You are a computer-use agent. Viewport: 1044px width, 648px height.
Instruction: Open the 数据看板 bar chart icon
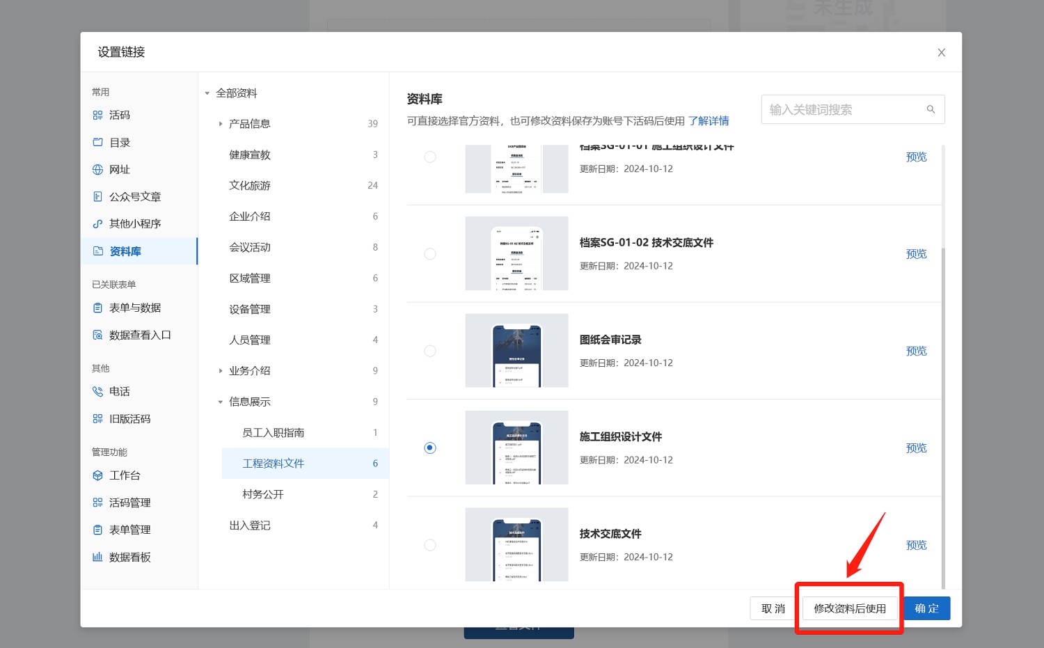point(97,558)
